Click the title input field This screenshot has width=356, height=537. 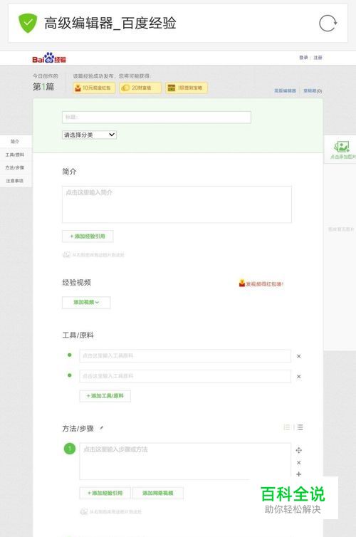coord(157,117)
